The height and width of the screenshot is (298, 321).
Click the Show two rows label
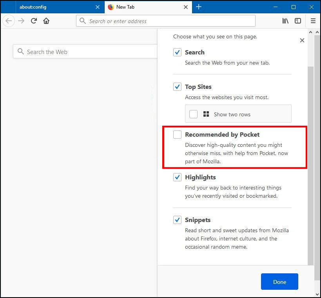[232, 114]
